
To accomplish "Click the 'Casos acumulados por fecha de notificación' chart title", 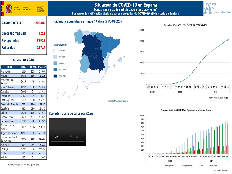I will [x=186, y=25].
